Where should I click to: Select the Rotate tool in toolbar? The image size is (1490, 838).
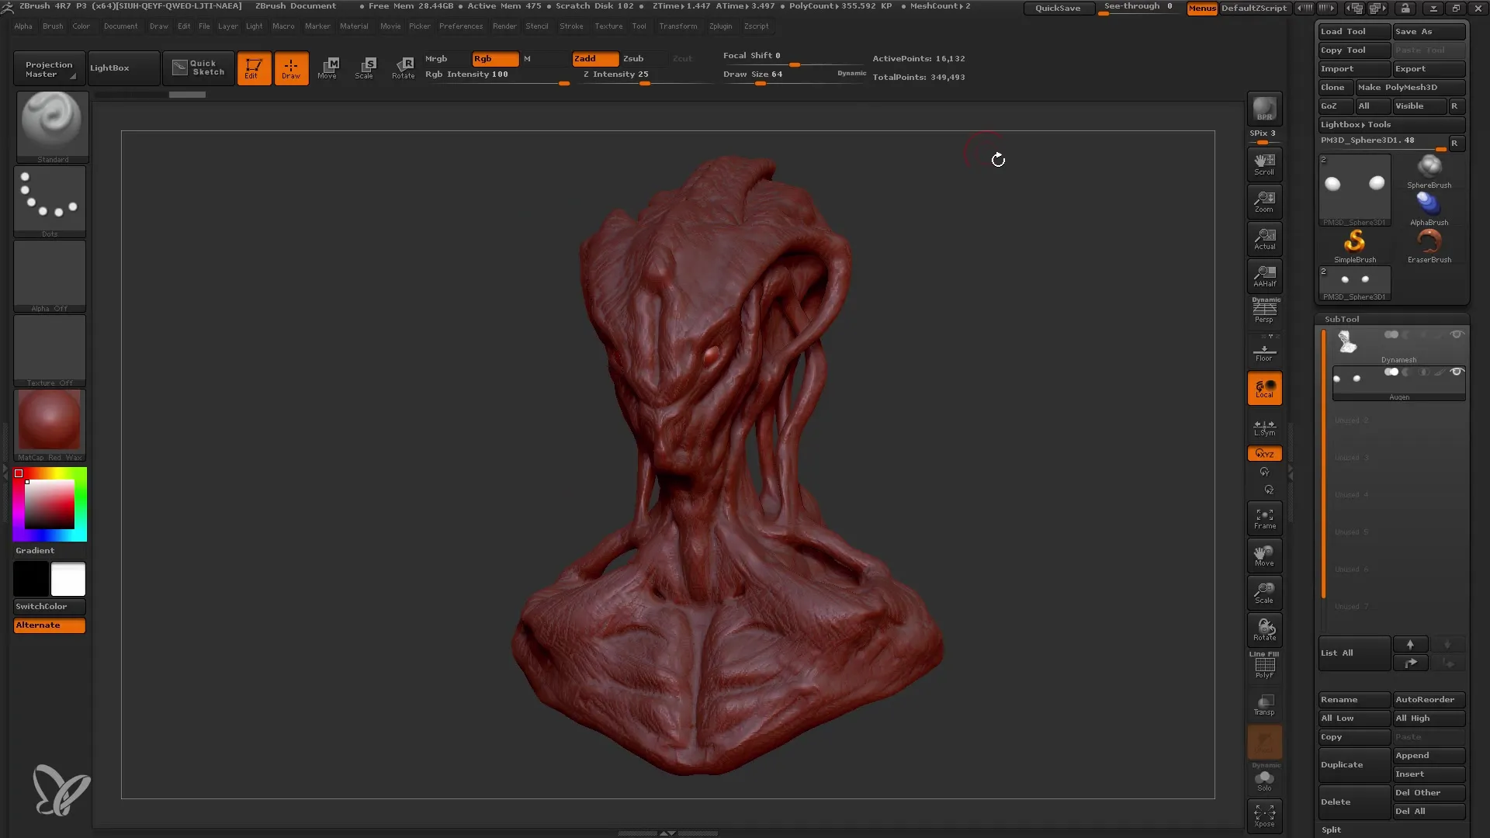click(404, 67)
